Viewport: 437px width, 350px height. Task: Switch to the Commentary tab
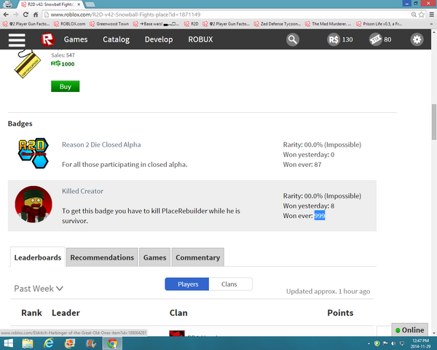pos(198,257)
